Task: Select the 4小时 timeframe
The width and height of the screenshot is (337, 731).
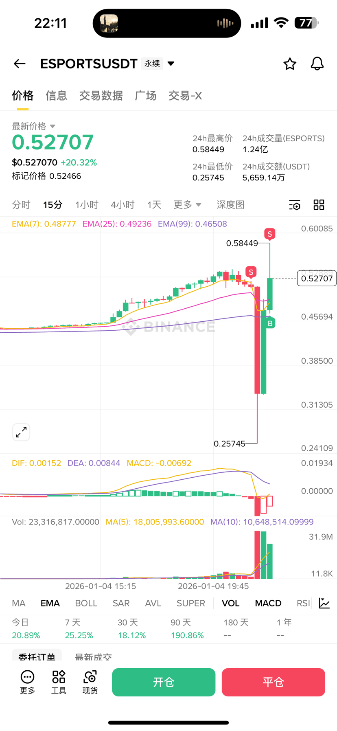Action: pos(123,205)
